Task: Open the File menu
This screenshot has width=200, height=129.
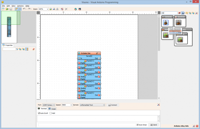Action: (3, 6)
